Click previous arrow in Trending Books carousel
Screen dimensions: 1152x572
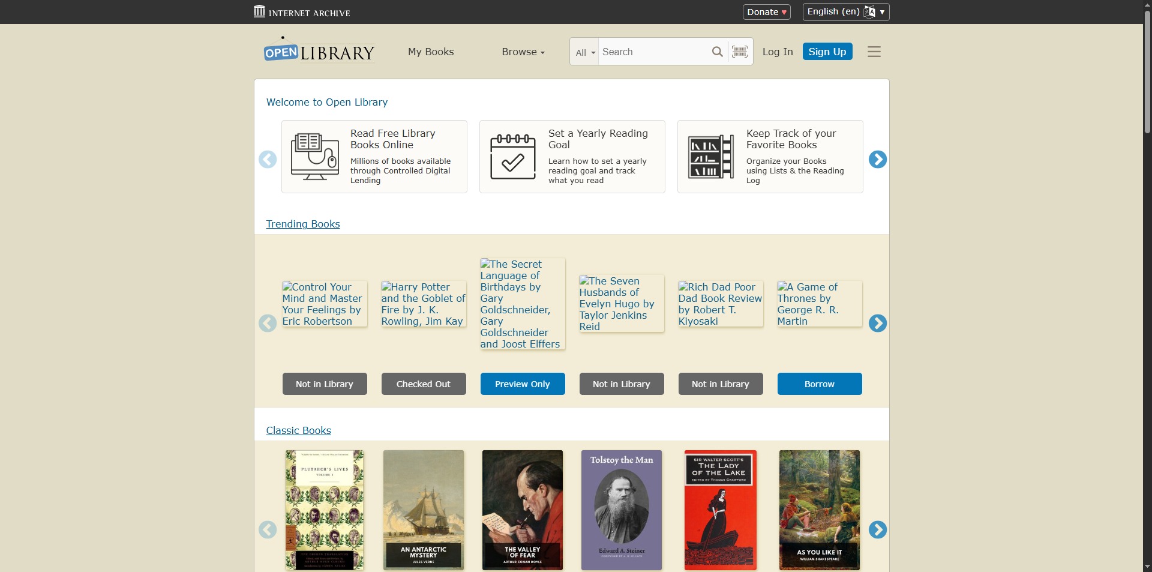coord(268,324)
